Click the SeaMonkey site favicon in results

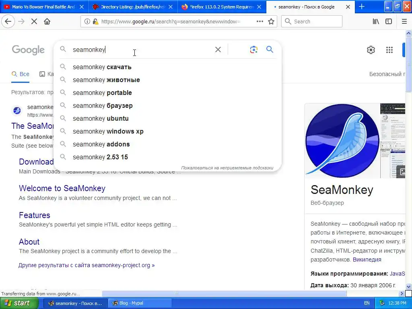[x=17, y=110]
